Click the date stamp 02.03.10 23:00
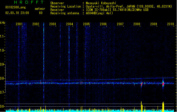 [x=17, y=13]
